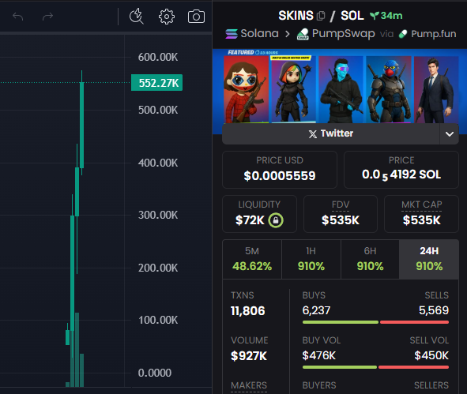This screenshot has height=394, width=467.
Task: Click the Pump.fun link
Action: click(x=434, y=34)
